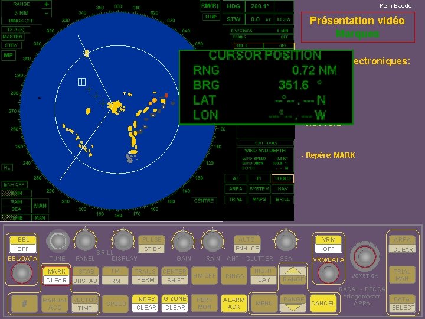This screenshot has height=319, width=425.
Task: Click the MP button on radar screen
Action: pos(8,56)
